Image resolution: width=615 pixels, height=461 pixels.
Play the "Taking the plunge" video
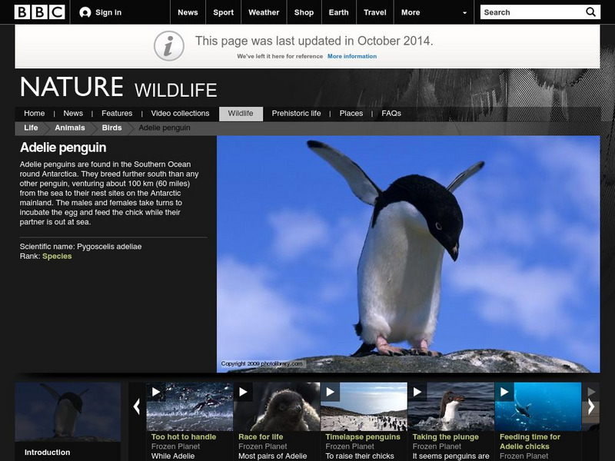coord(418,393)
